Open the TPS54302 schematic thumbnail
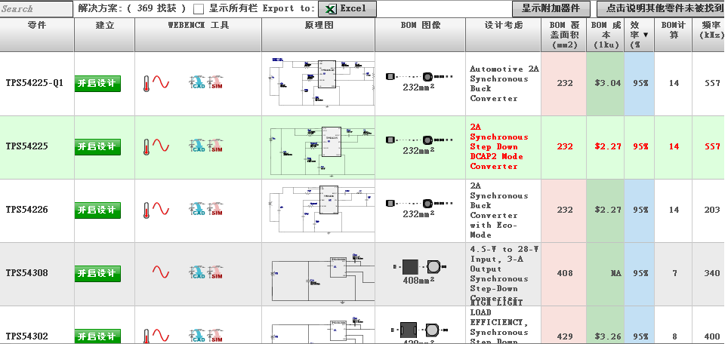Image resolution: width=728 pixels, height=344 pixels. (x=322, y=330)
